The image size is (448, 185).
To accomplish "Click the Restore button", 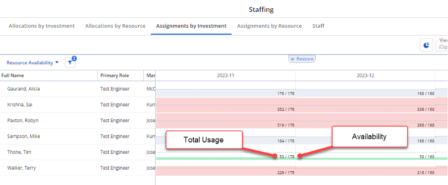I will (302, 59).
